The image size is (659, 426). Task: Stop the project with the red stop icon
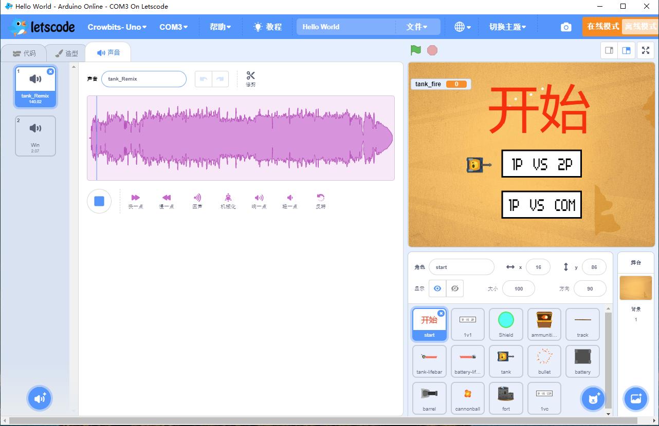click(432, 50)
